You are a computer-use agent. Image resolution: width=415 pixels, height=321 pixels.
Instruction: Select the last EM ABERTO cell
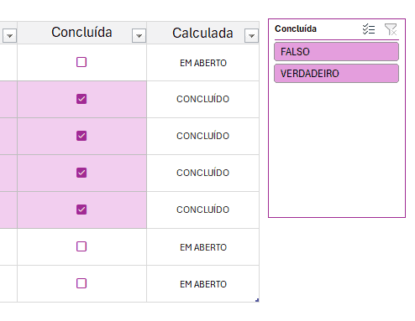pyautogui.click(x=202, y=283)
